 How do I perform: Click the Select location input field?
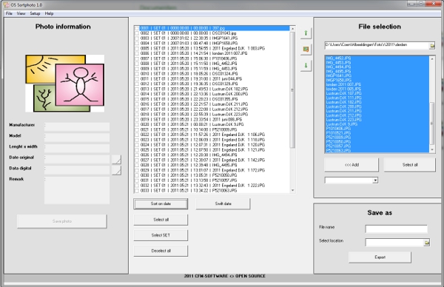(394, 243)
